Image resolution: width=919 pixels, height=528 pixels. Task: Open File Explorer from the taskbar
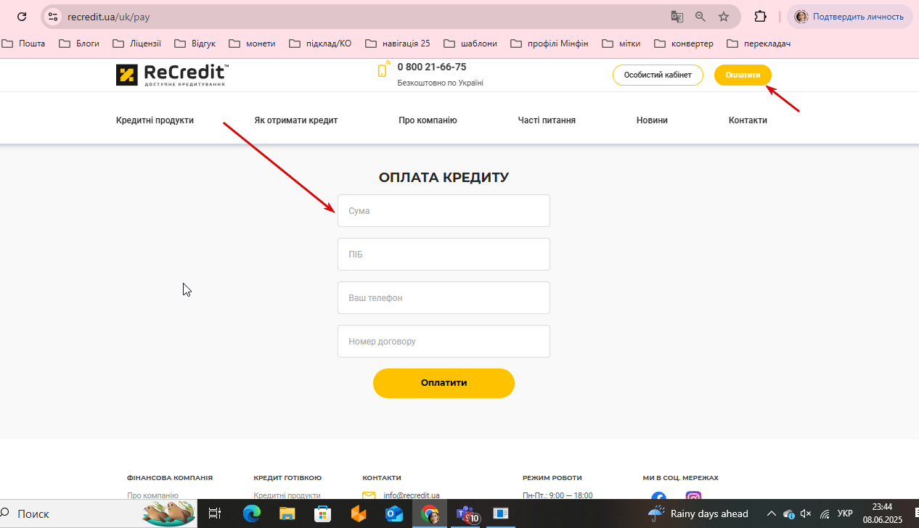tap(287, 513)
